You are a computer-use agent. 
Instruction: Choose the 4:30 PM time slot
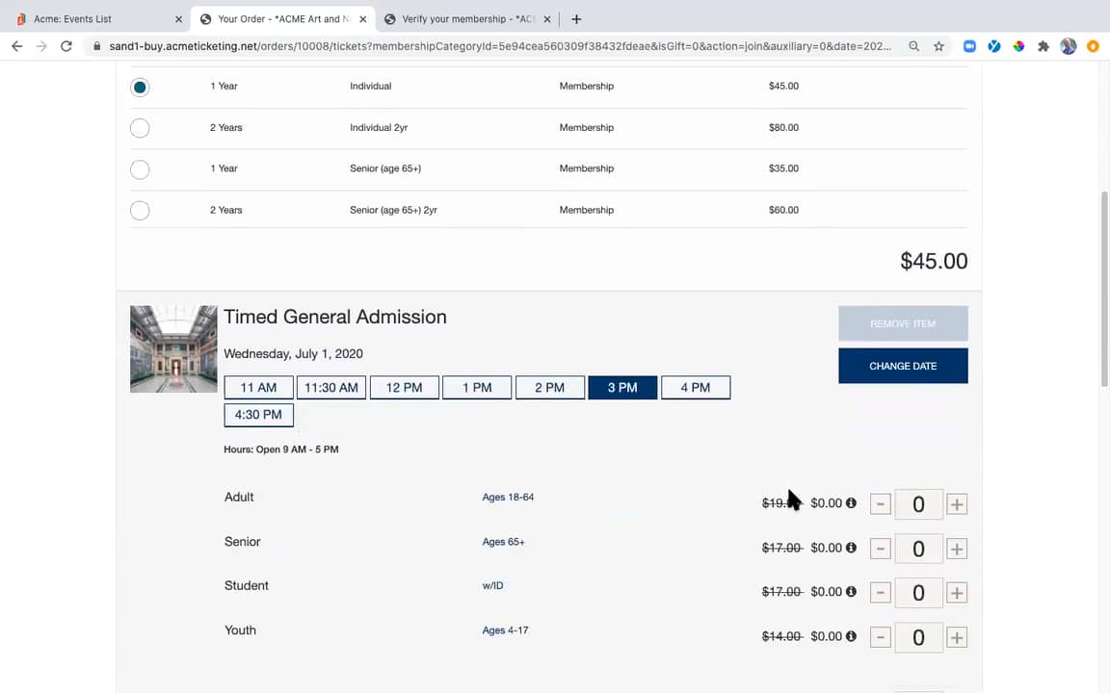coord(258,415)
